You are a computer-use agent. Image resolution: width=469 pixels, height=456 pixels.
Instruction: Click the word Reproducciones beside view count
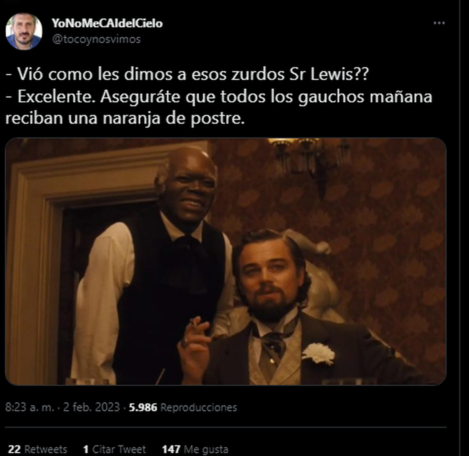[x=199, y=408]
